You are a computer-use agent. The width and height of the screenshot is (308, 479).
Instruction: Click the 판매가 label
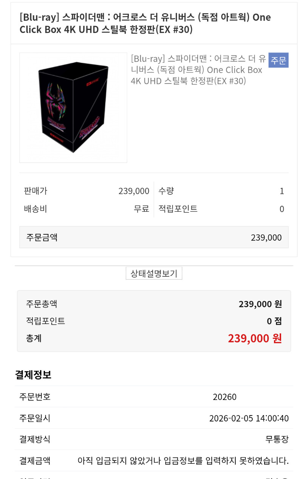tap(36, 191)
